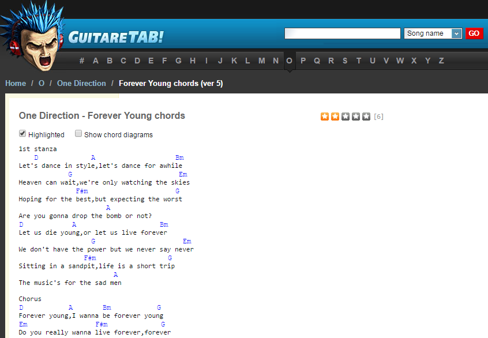The image size is (488, 338).
Task: Browse artists starting with A
Action: coord(96,61)
